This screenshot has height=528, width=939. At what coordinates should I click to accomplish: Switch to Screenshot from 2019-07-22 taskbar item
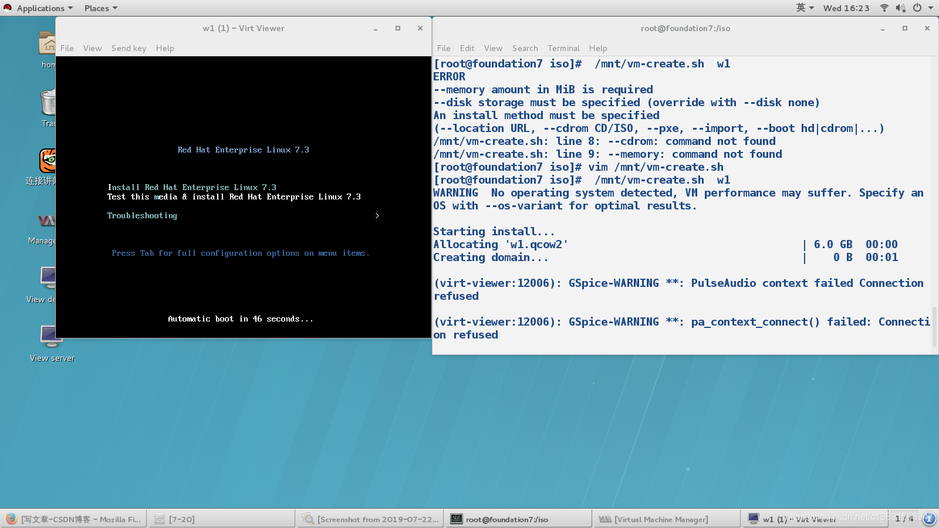[x=370, y=519]
